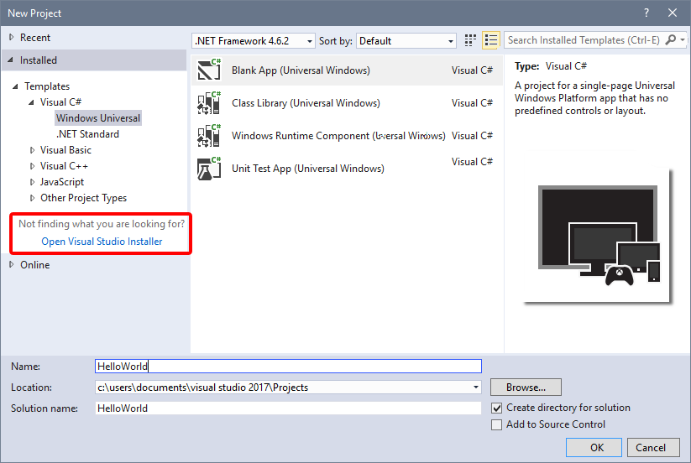This screenshot has width=691, height=463.
Task: Expand the JavaScript tree node
Action: pos(32,182)
